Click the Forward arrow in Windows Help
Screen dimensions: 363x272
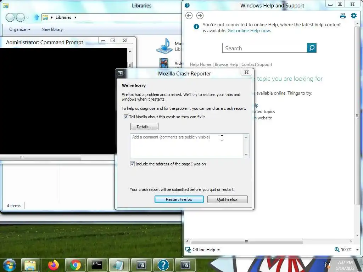coord(200,16)
